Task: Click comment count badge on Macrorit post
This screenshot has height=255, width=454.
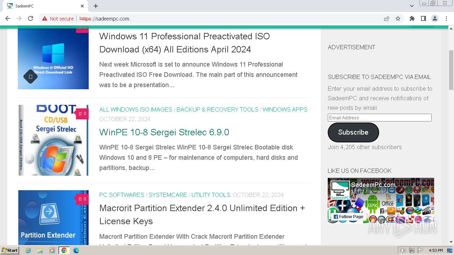Action: [x=82, y=199]
